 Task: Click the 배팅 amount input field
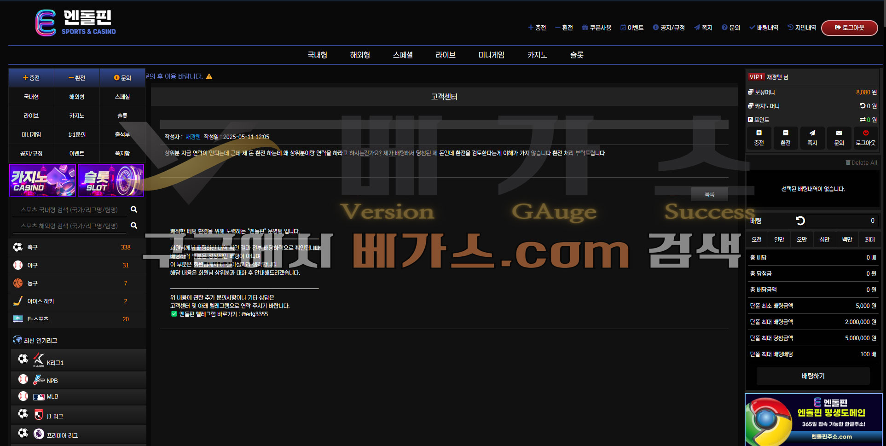842,221
